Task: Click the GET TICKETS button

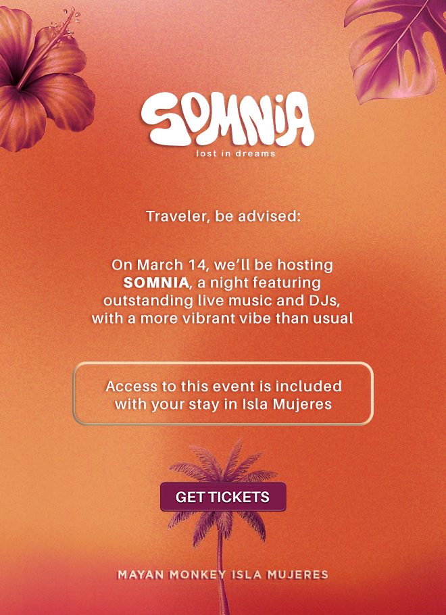Action: [223, 497]
